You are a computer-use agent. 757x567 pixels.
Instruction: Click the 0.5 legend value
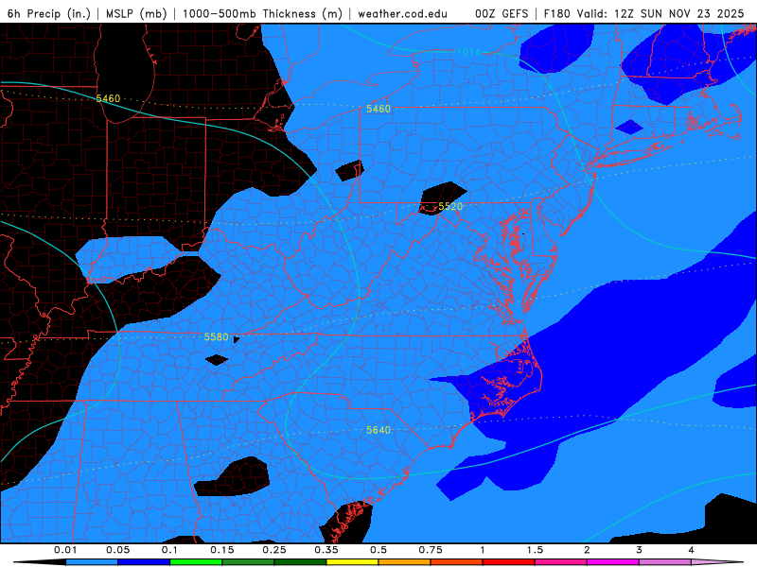click(x=378, y=550)
